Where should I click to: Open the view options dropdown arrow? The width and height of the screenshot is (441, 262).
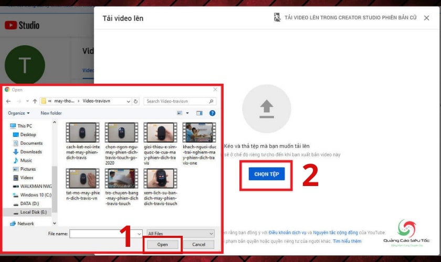187,113
